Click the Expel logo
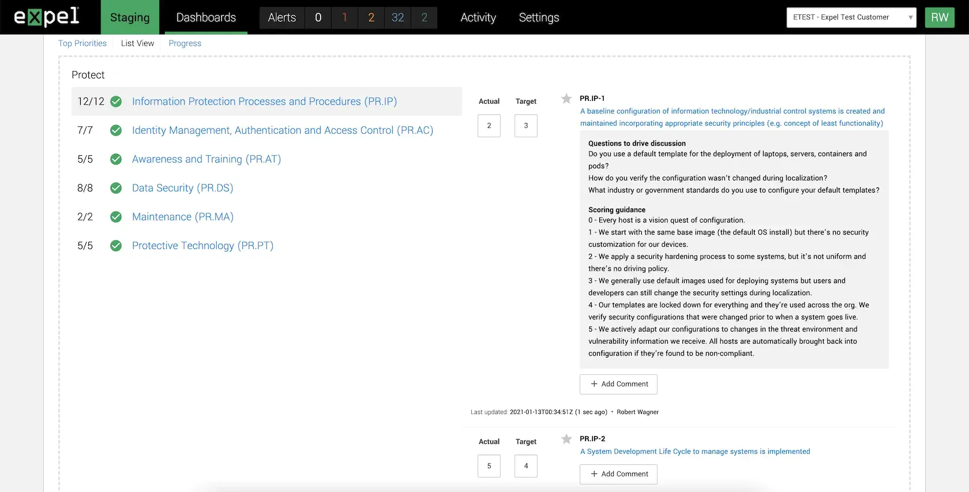The width and height of the screenshot is (969, 492). tap(47, 17)
